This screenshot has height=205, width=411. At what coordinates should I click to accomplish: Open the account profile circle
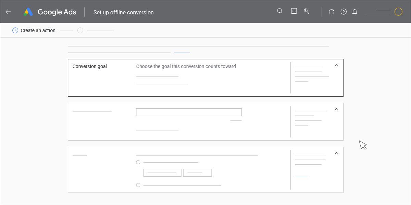[398, 12]
